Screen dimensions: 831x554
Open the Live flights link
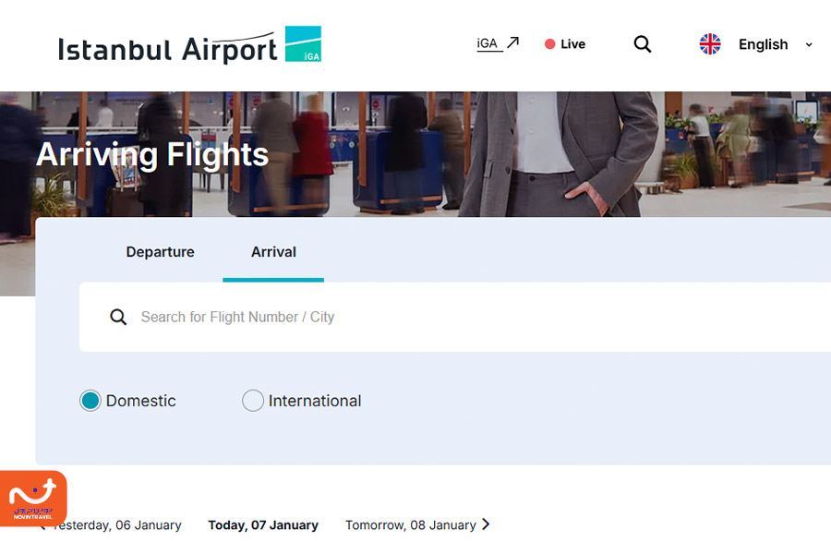point(572,44)
